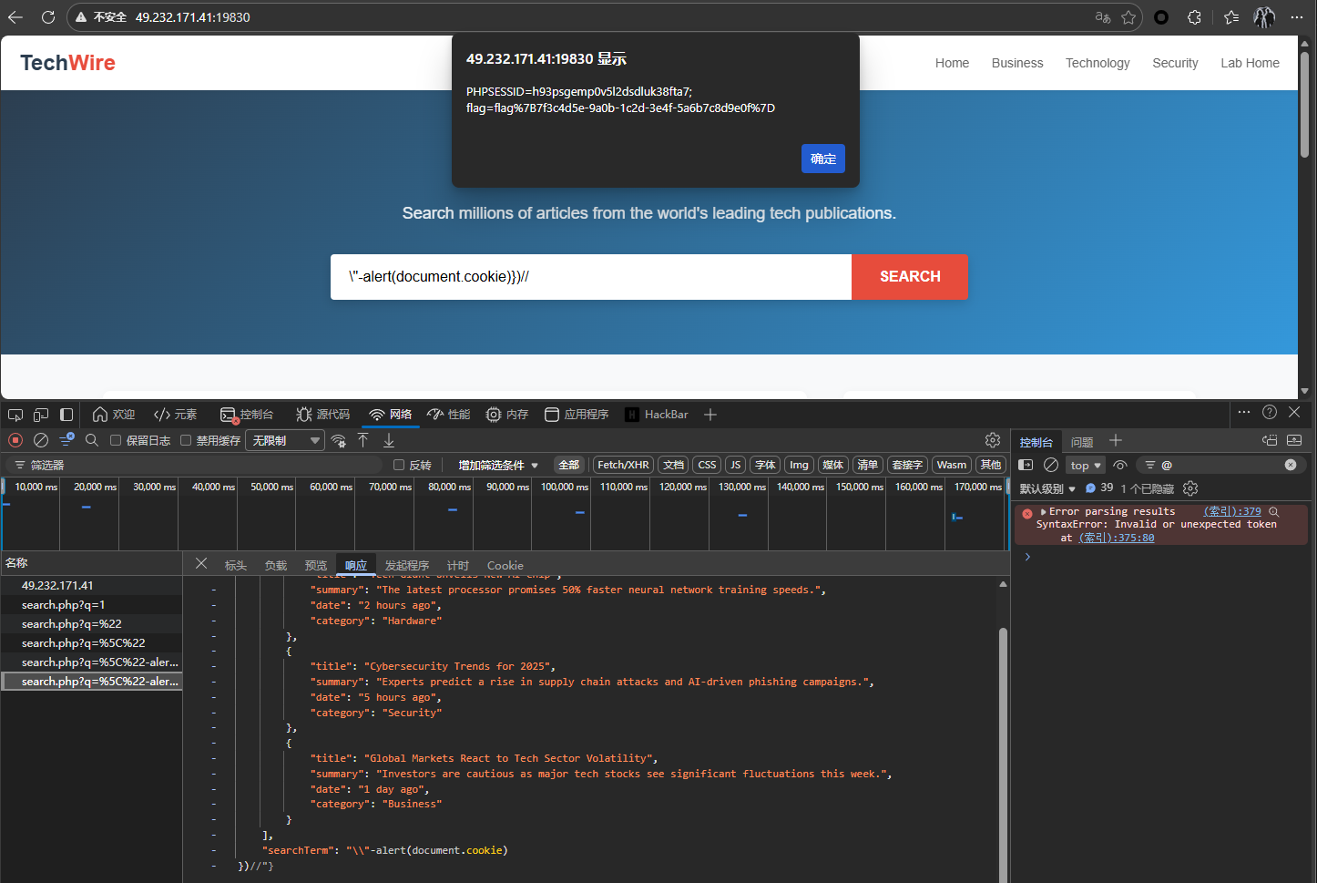The width and height of the screenshot is (1317, 883).
Task: Switch to the 预览 response tab
Action: click(315, 565)
